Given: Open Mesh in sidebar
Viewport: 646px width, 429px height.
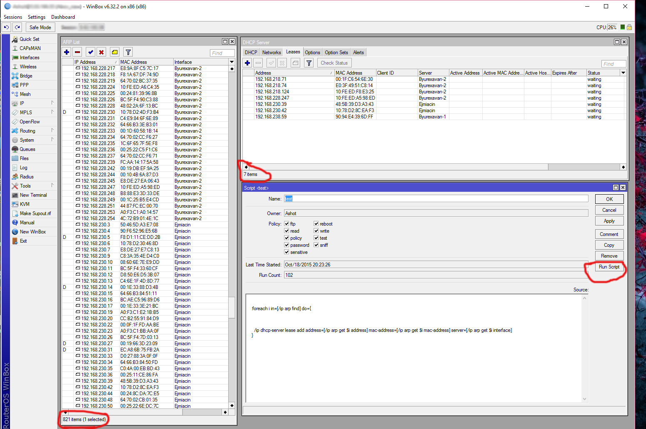Looking at the screenshot, I should click(25, 94).
